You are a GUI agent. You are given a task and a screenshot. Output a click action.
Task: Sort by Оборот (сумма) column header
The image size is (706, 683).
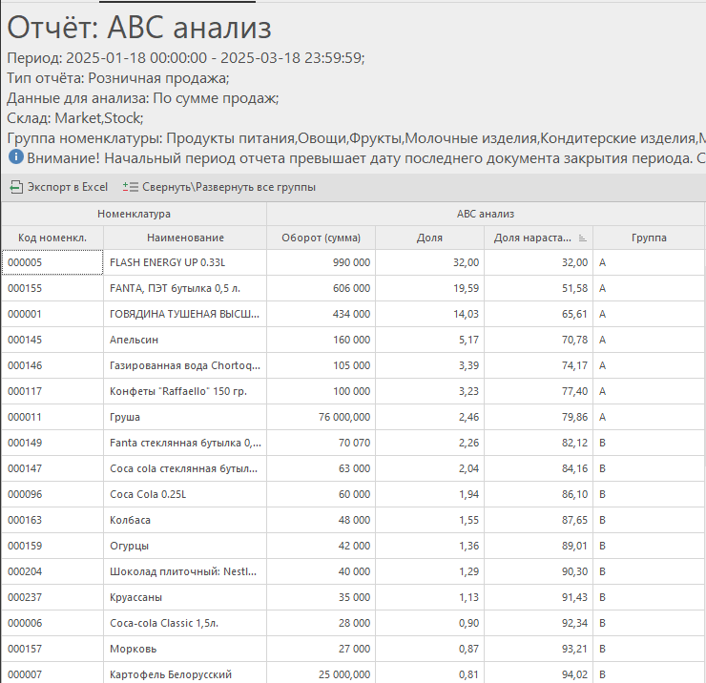(x=321, y=238)
